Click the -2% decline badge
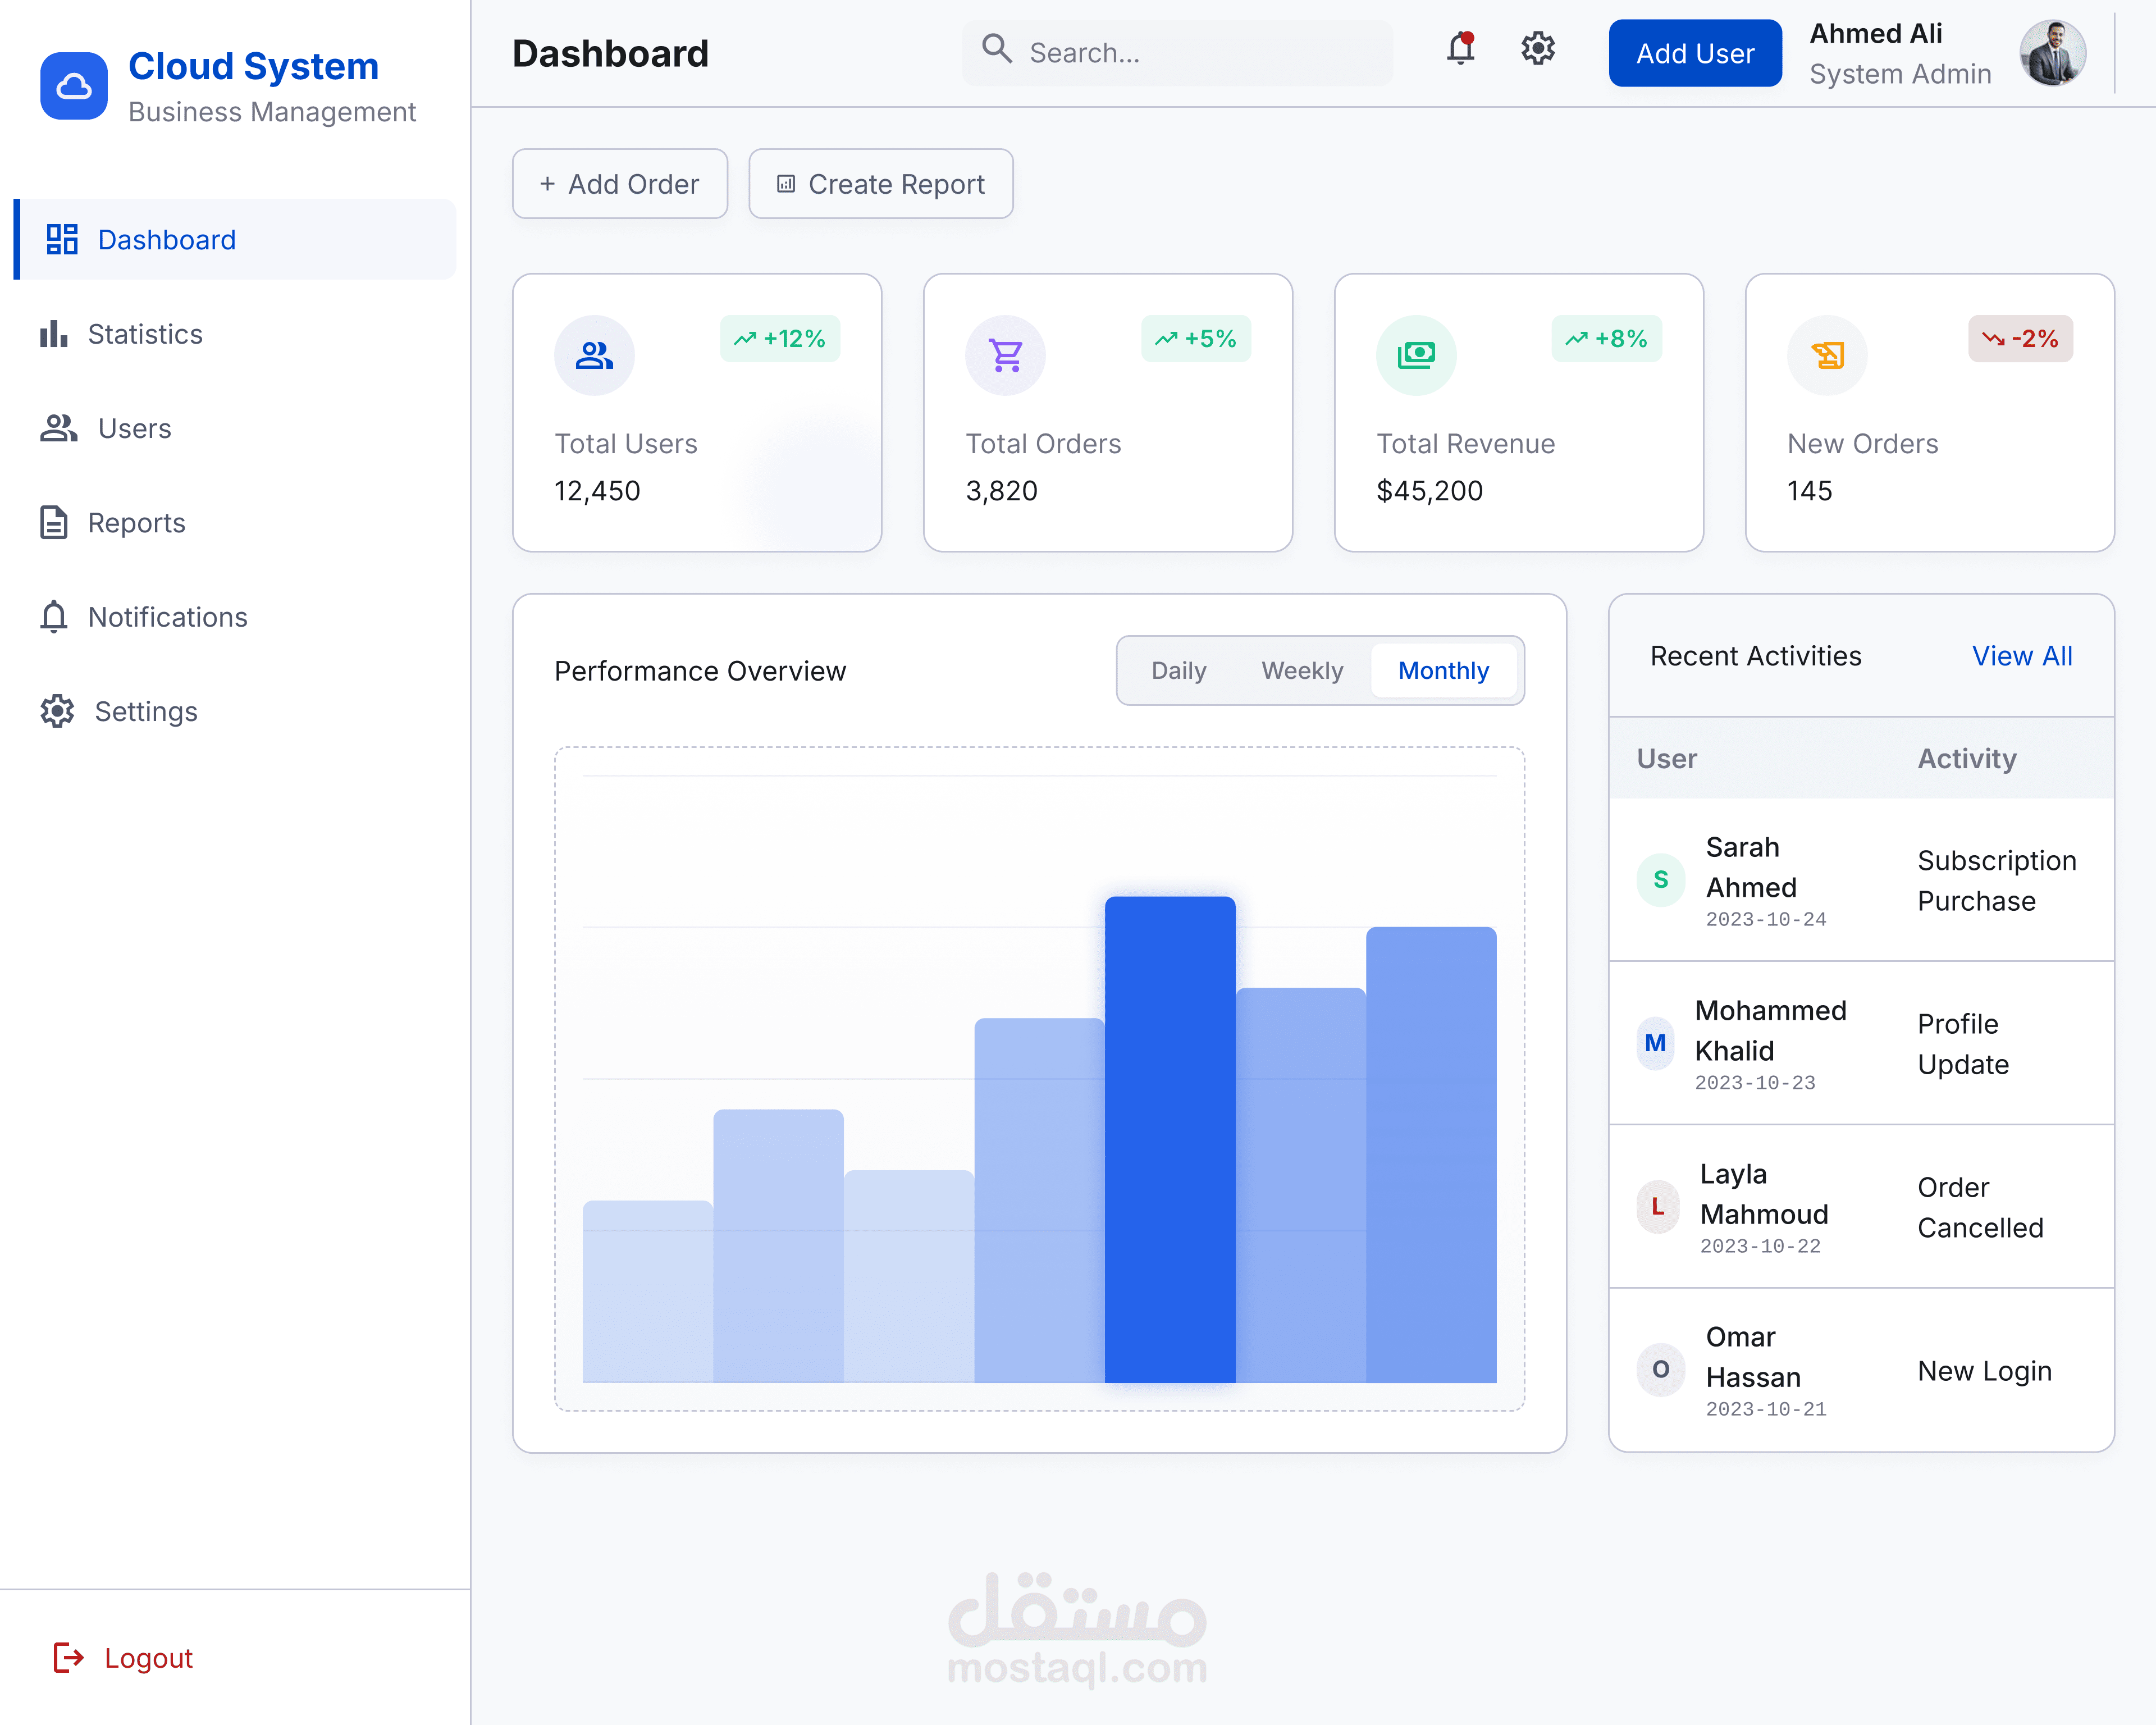Viewport: 2156px width, 1725px height. click(2020, 339)
